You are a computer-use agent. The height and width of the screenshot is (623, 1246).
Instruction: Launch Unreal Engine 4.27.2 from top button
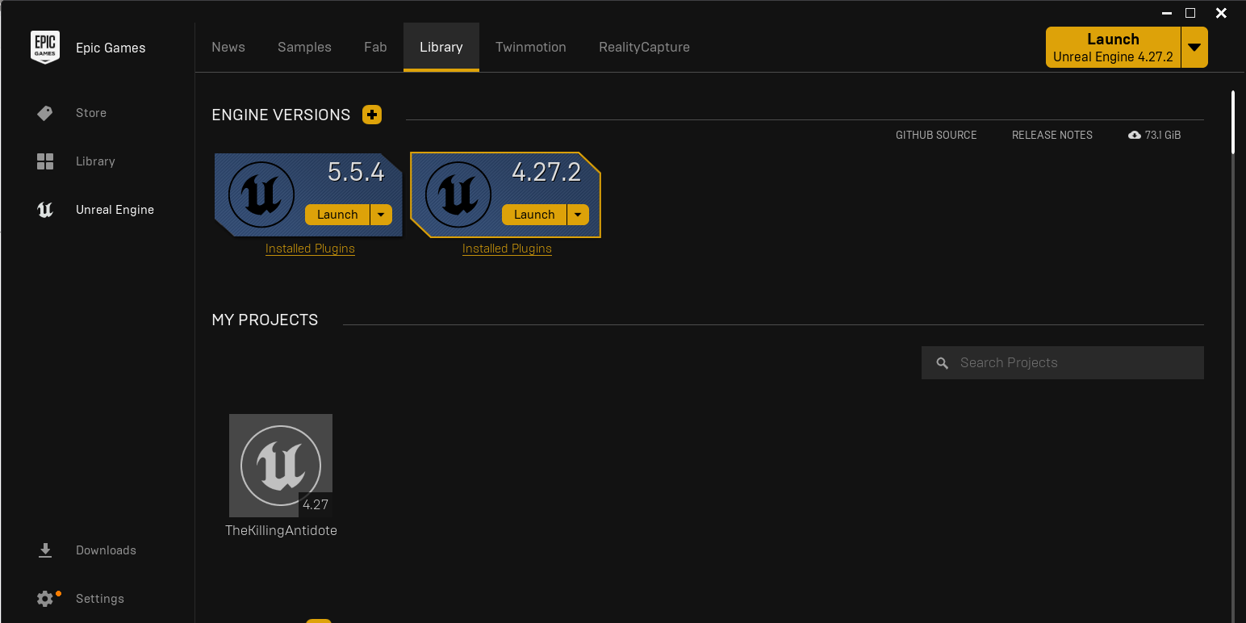coord(1113,48)
